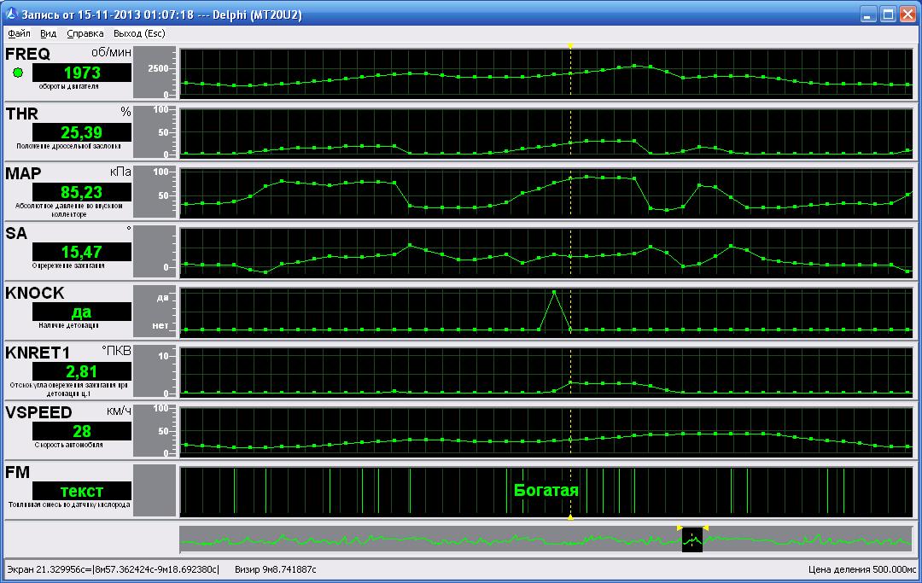Click the FREQ parameter label
Image resolution: width=922 pixels, height=583 pixels.
[27, 54]
